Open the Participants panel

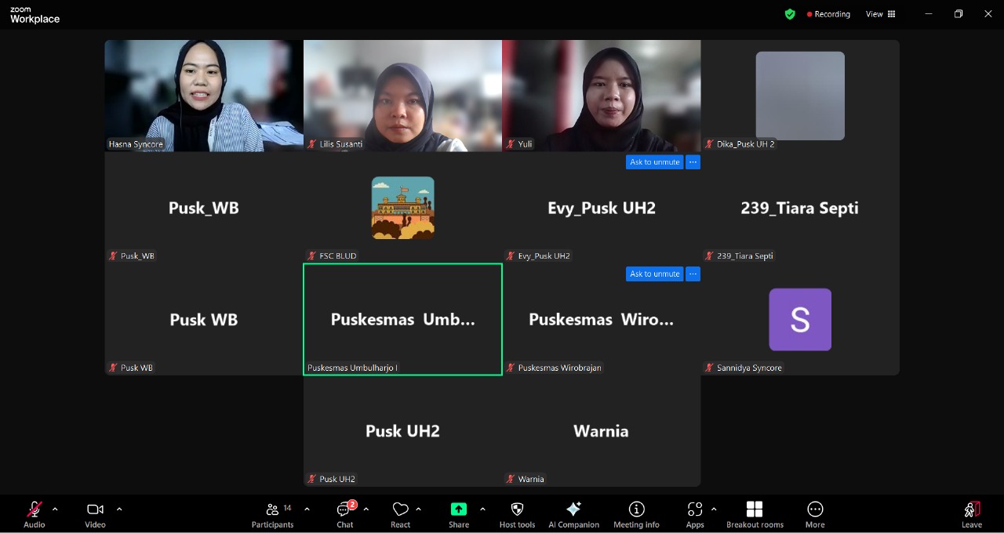click(272, 513)
